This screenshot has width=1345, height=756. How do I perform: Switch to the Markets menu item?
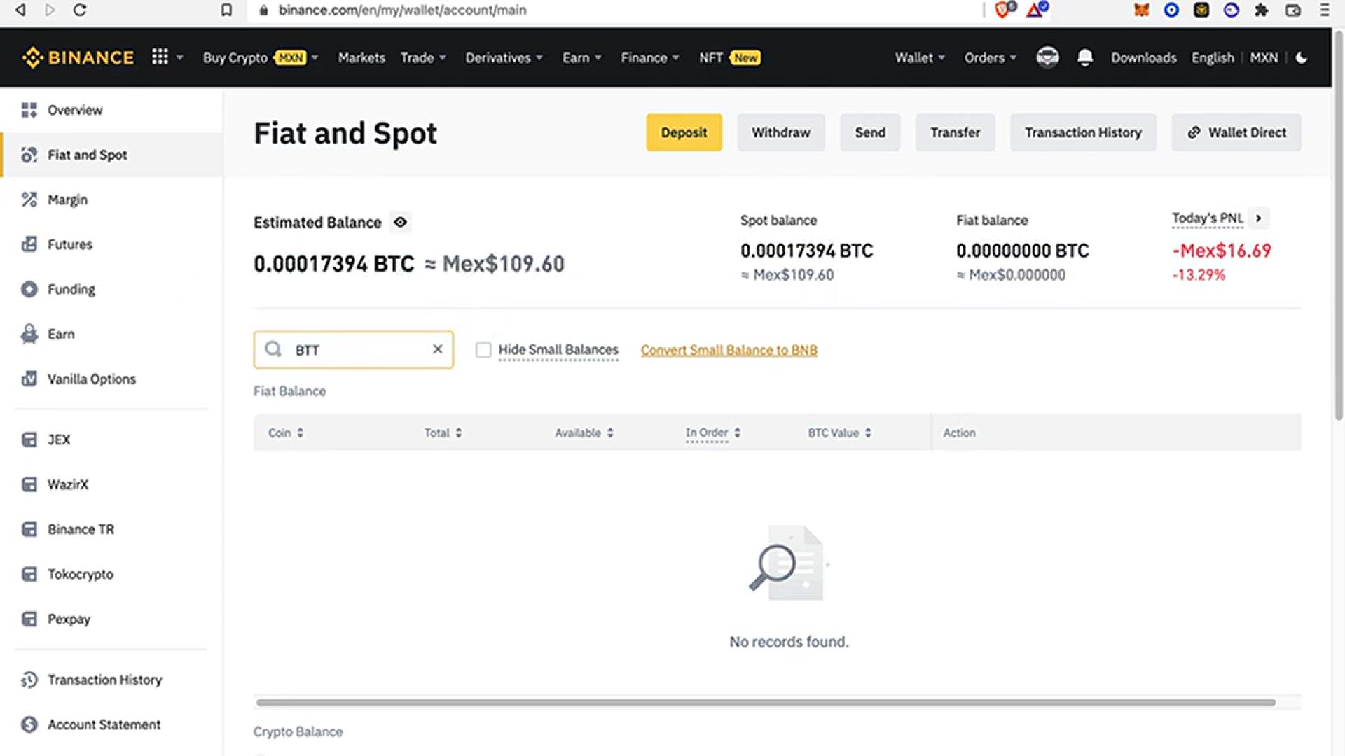(x=361, y=58)
